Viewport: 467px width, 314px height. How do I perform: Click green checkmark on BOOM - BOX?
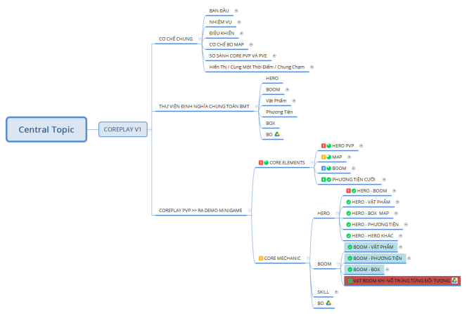(350, 270)
